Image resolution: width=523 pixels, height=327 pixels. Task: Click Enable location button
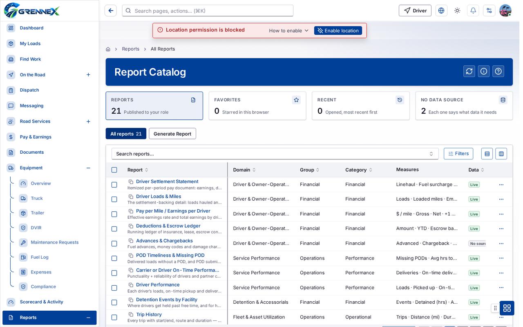[x=338, y=31]
